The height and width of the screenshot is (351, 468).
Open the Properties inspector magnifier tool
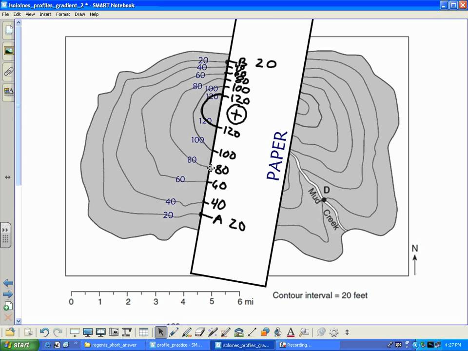coord(304,332)
